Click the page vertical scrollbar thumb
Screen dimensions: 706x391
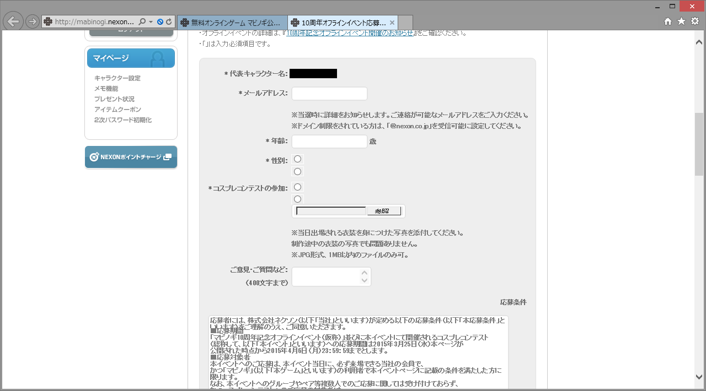(699, 143)
